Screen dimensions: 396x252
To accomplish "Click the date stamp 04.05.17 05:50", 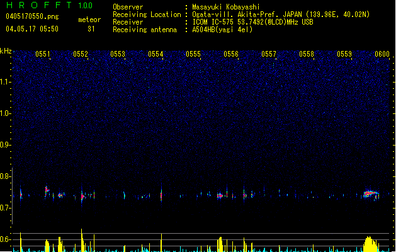I will (x=32, y=29).
